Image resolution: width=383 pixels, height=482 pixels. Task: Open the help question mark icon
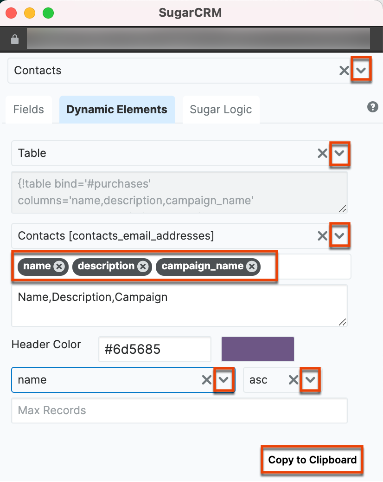[x=372, y=107]
